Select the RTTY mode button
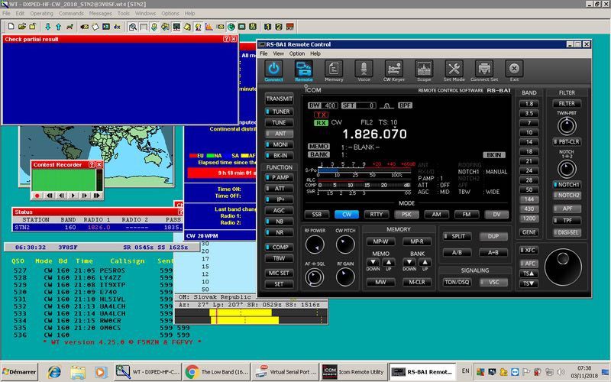 point(377,215)
